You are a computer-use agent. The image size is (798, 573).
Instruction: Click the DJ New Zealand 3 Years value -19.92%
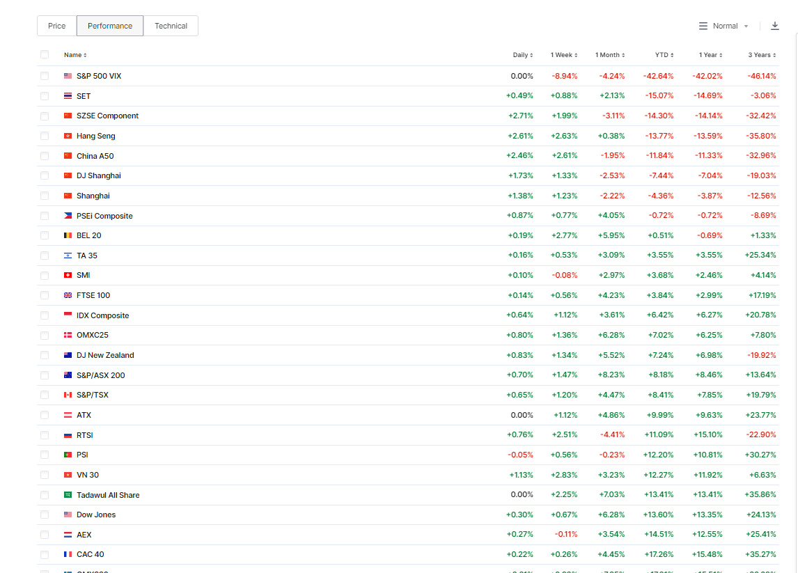pos(762,354)
